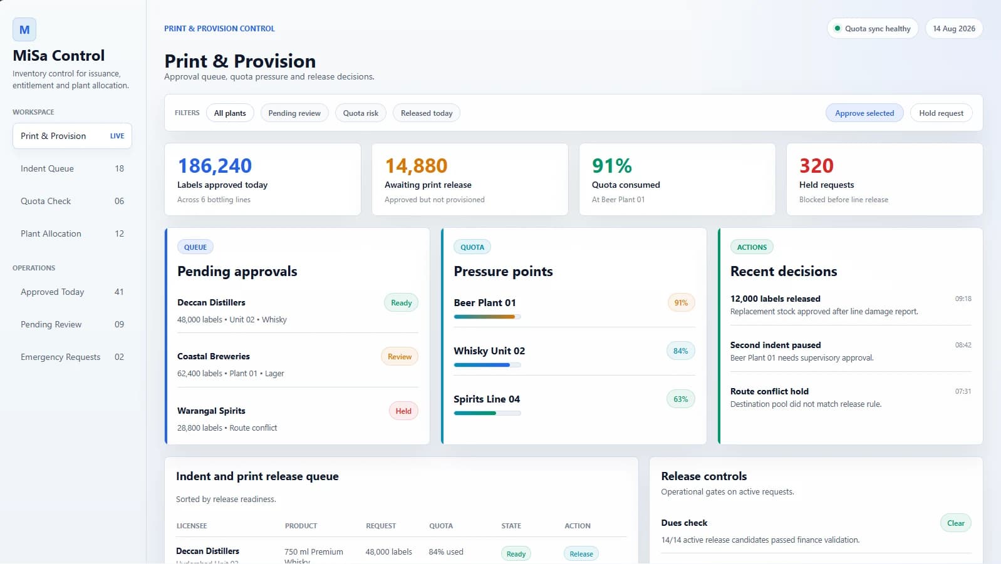Viewport: 1001px width, 564px height.
Task: Click the 63% badge for Spirits Line 04
Action: pos(681,399)
